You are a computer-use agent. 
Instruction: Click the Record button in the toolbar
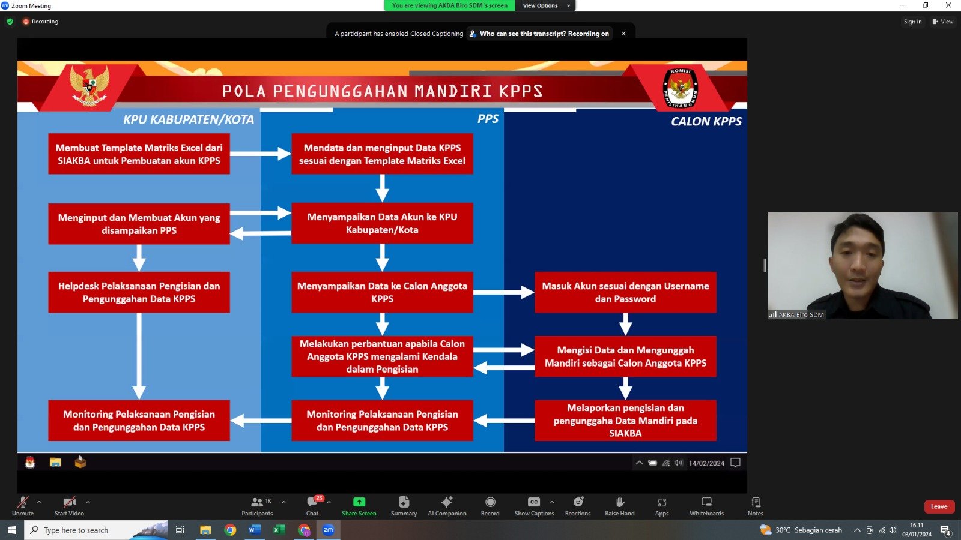click(x=490, y=506)
